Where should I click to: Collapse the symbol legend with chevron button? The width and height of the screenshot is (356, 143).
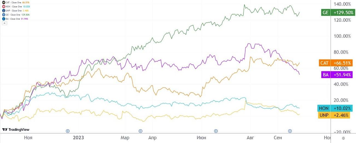[4, 23]
